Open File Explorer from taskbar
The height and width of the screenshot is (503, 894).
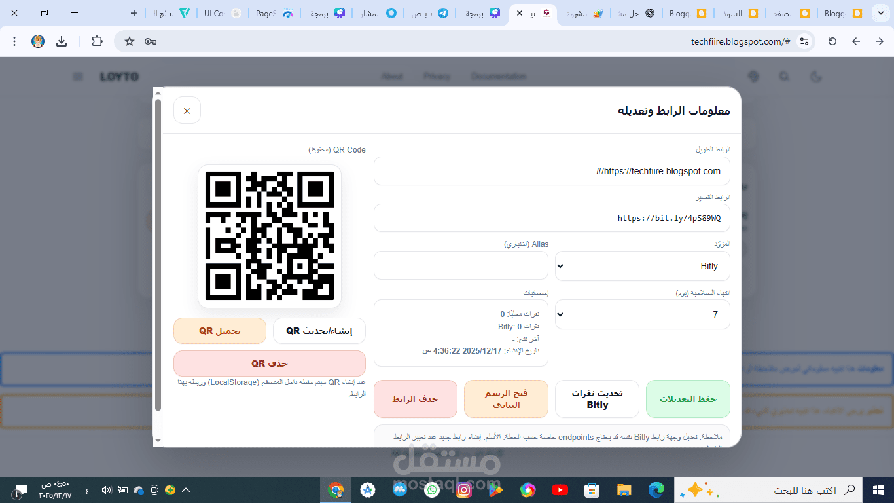pyautogui.click(x=624, y=490)
